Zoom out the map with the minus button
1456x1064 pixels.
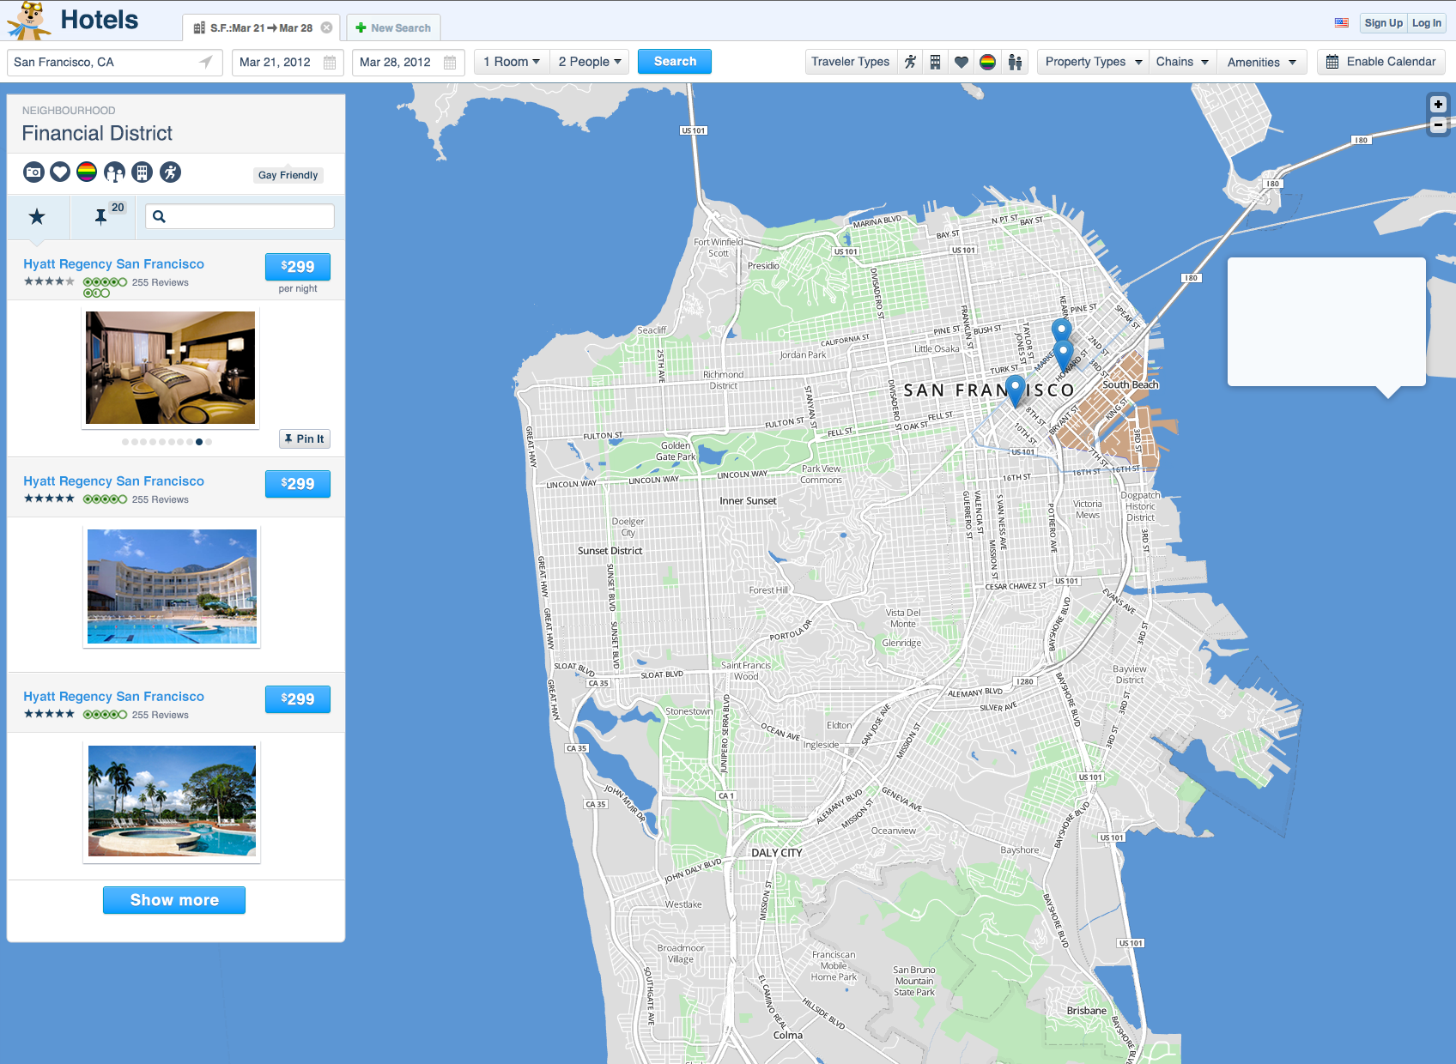pos(1438,125)
